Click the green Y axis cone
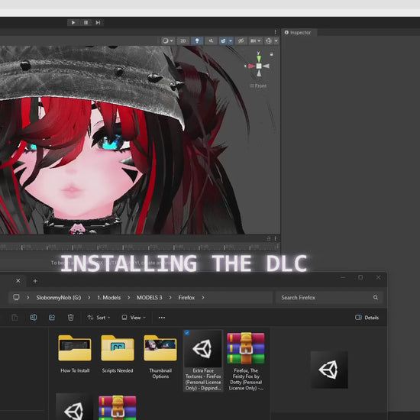This screenshot has height=420, width=420. coord(259,58)
